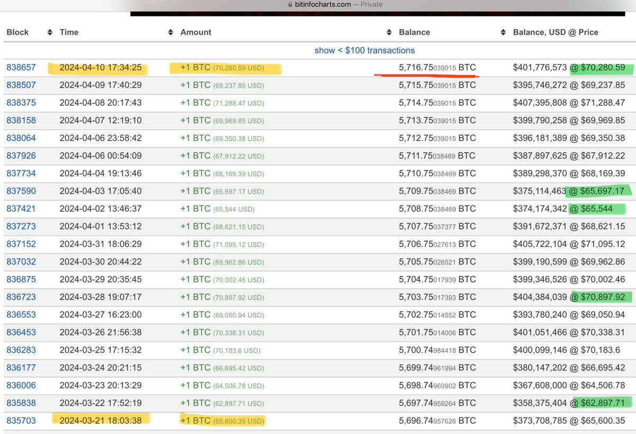Screen dimensions: 636x434
Task: Open block 835703 link
Action: coord(21,421)
